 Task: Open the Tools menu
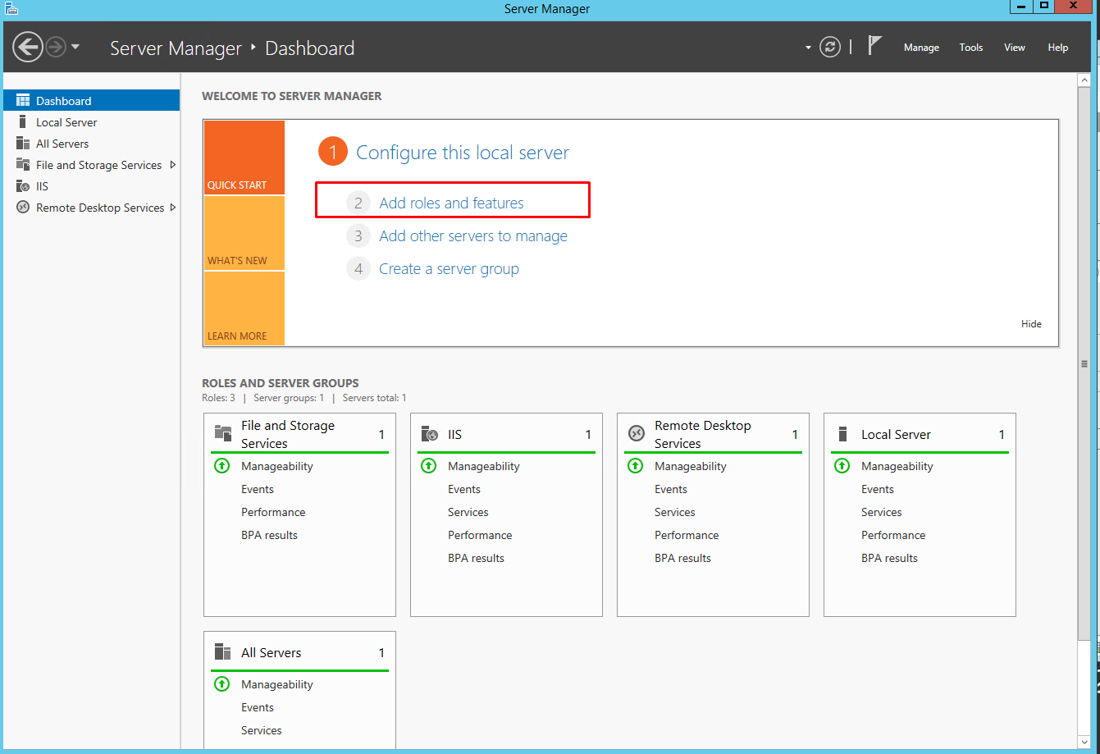[x=971, y=48]
